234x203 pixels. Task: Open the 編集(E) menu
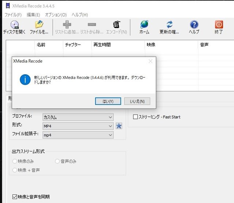(x=33, y=15)
